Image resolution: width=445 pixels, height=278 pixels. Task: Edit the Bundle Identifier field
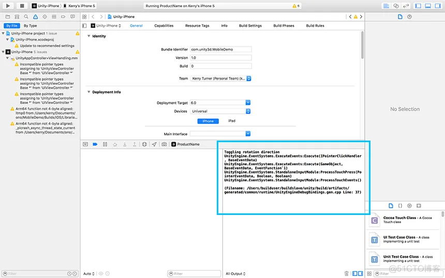coord(220,49)
